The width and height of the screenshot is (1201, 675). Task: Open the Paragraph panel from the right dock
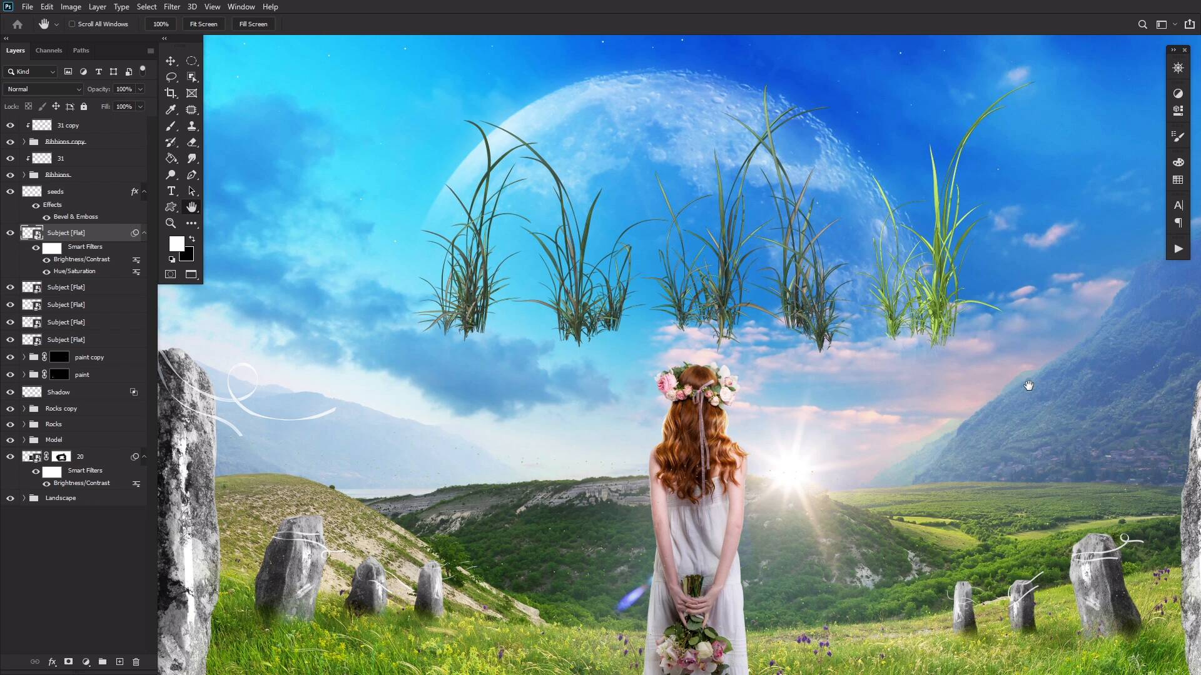point(1178,222)
